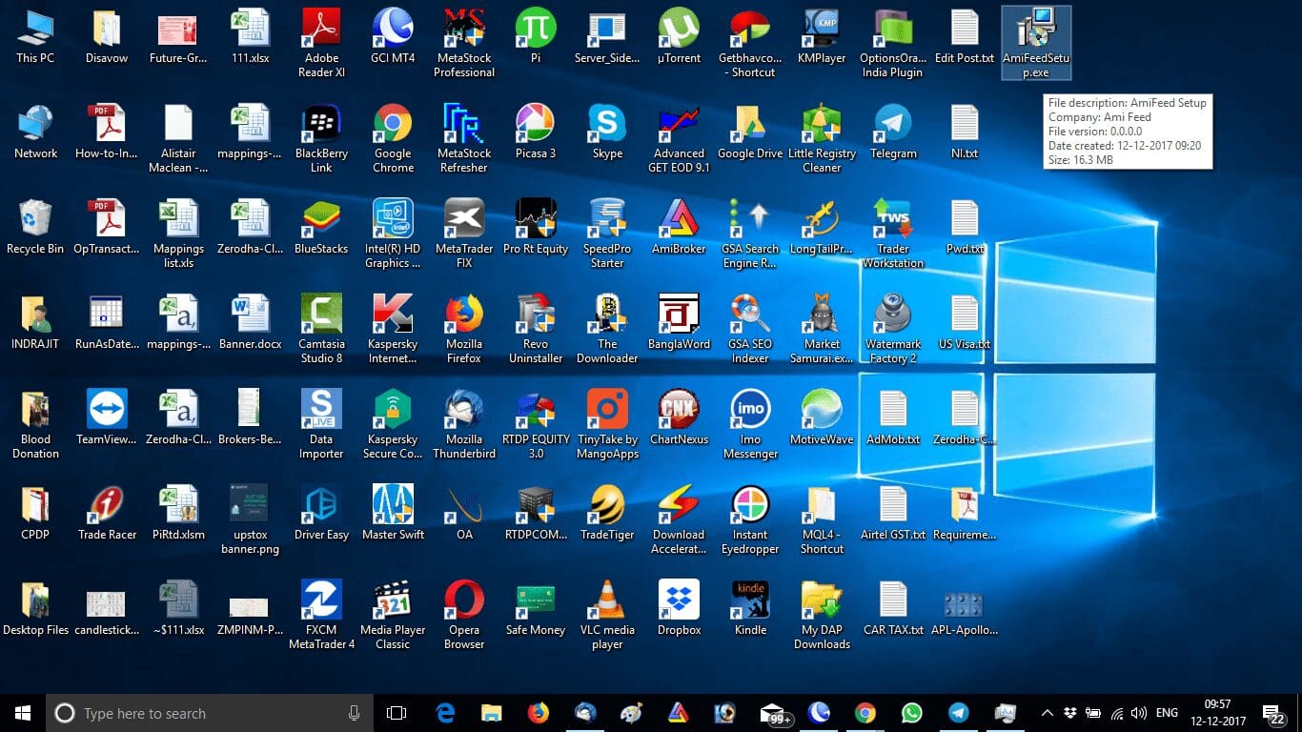Click the Mozilla Thunderbird desktop icon
The image size is (1302, 732).
click(464, 424)
